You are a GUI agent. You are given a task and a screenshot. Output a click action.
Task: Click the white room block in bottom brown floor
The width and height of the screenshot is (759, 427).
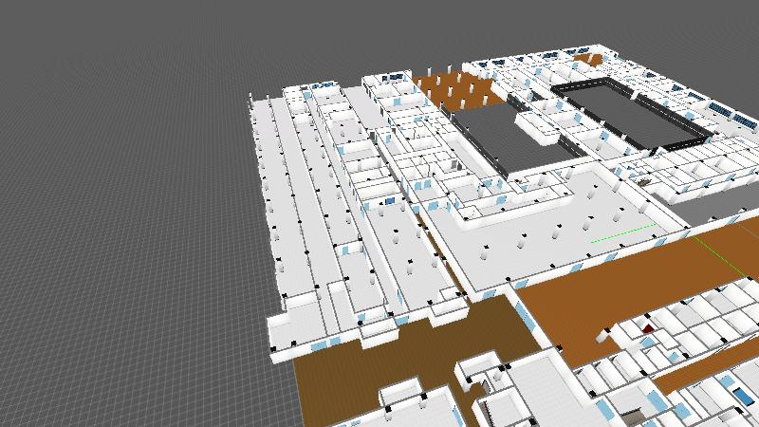pos(398,391)
